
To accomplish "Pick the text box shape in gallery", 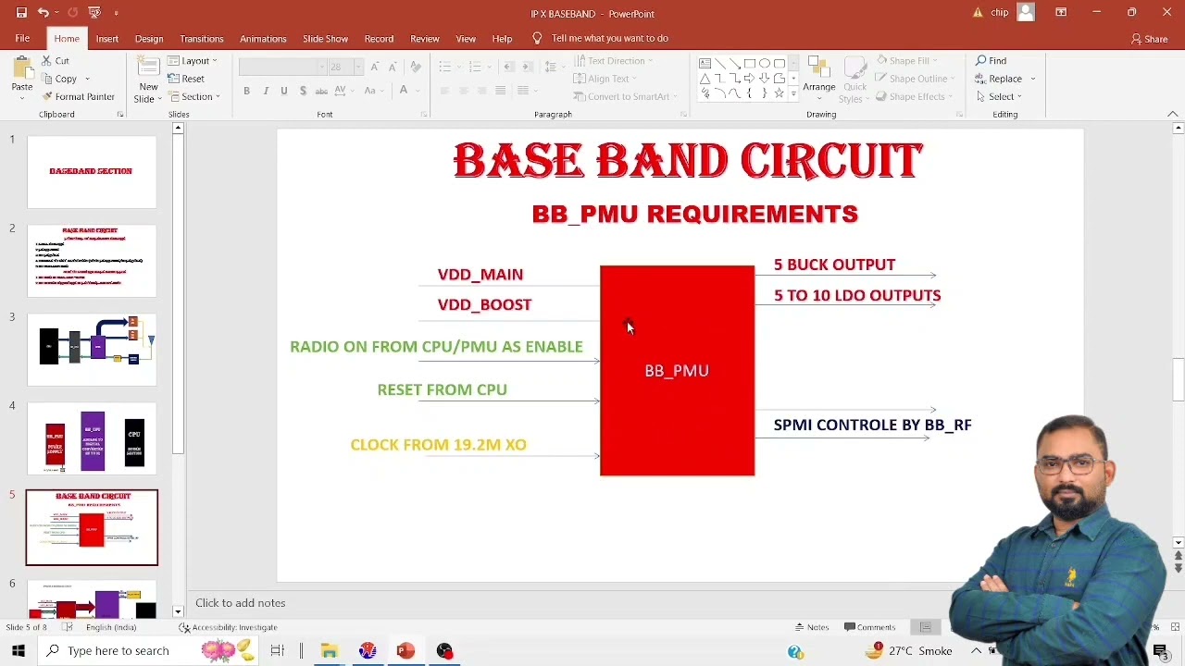I will tap(705, 64).
